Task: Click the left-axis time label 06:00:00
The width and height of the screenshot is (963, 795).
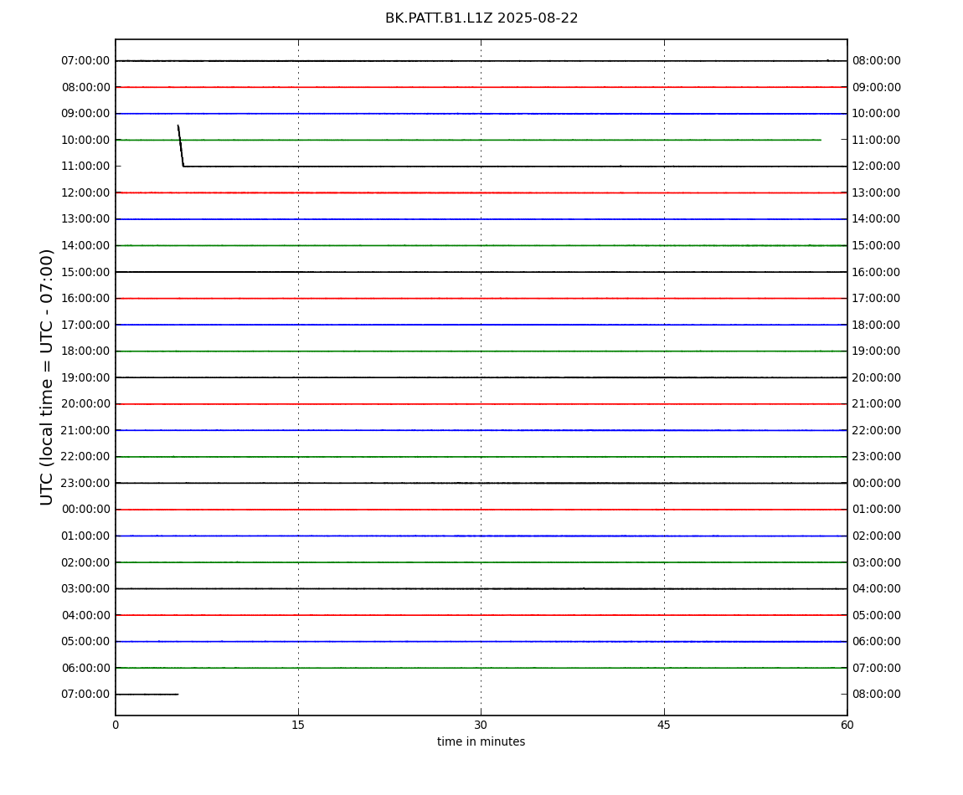Action: (x=85, y=668)
